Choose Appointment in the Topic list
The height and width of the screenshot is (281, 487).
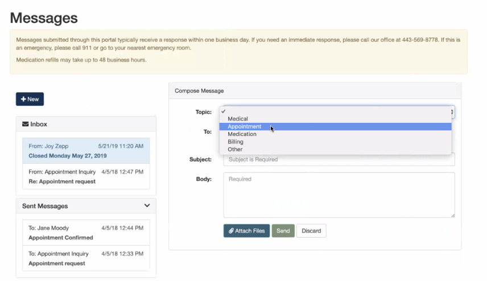[245, 127]
